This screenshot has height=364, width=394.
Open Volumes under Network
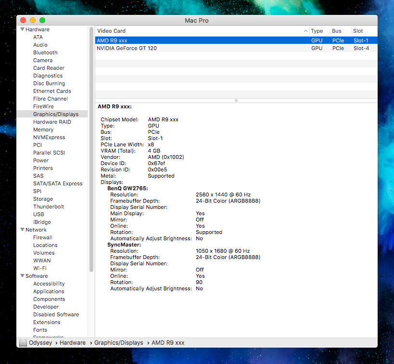[x=44, y=253]
